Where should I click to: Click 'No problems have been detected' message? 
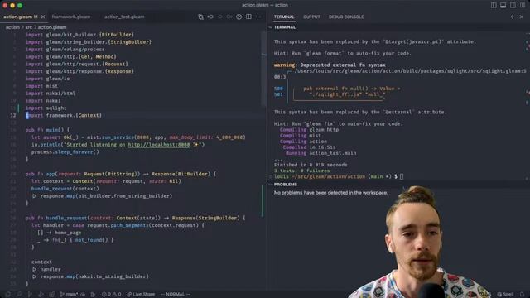331,193
